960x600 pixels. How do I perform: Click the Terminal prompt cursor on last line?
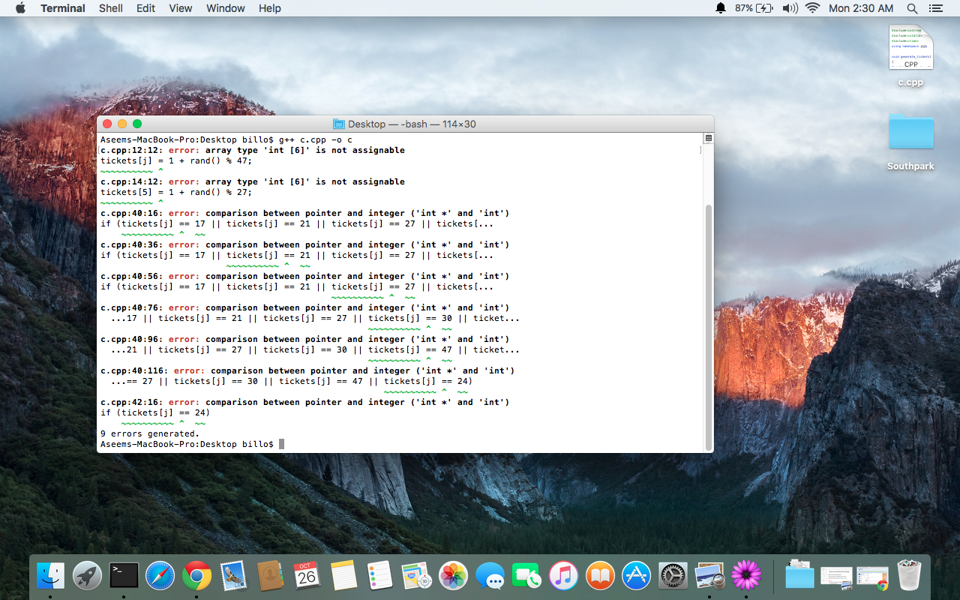pos(282,444)
